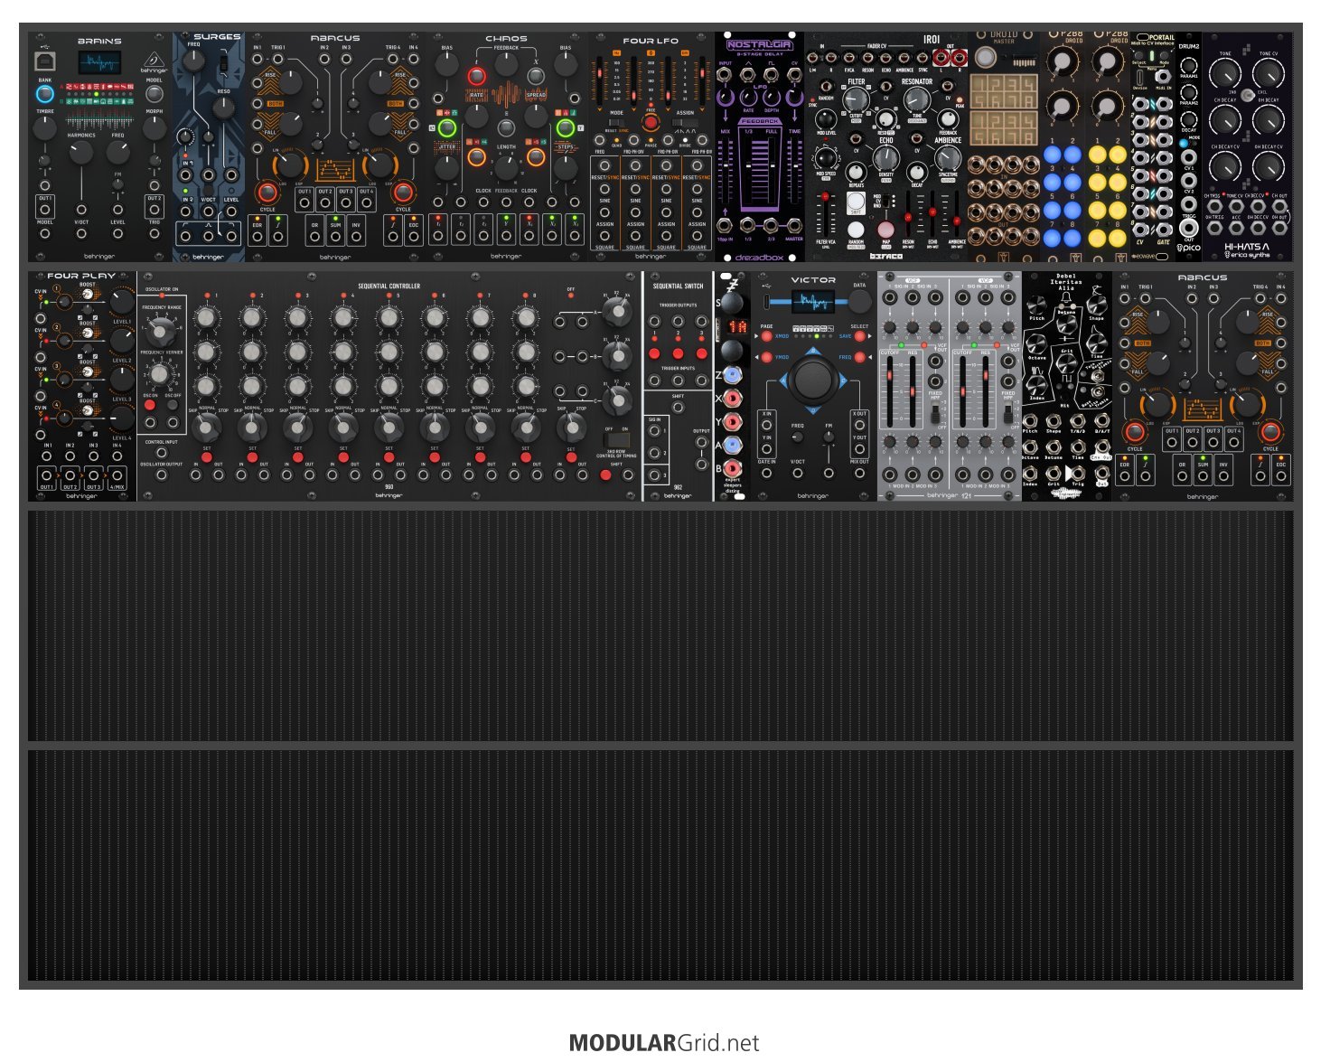The width and height of the screenshot is (1330, 1062).
Task: Click the MIX OUT jack on Victor
Action: pyautogui.click(x=859, y=473)
